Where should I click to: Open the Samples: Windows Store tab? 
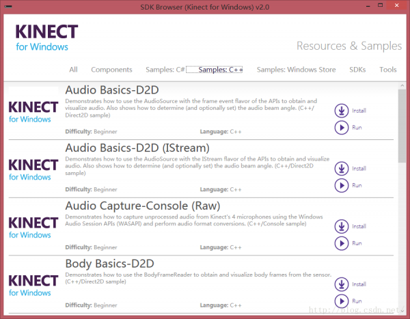(x=297, y=70)
